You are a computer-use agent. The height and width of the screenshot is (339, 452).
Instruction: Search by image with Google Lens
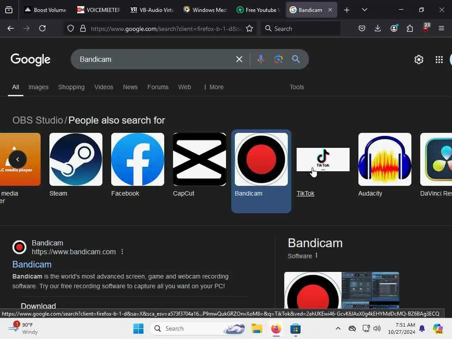pos(278,59)
